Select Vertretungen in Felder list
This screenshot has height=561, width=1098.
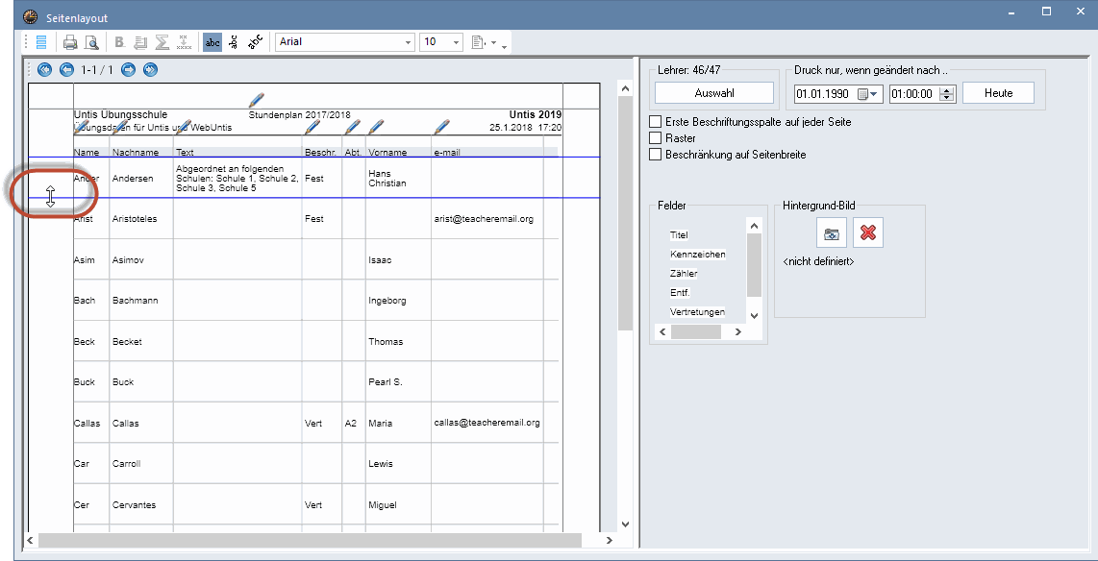click(697, 312)
